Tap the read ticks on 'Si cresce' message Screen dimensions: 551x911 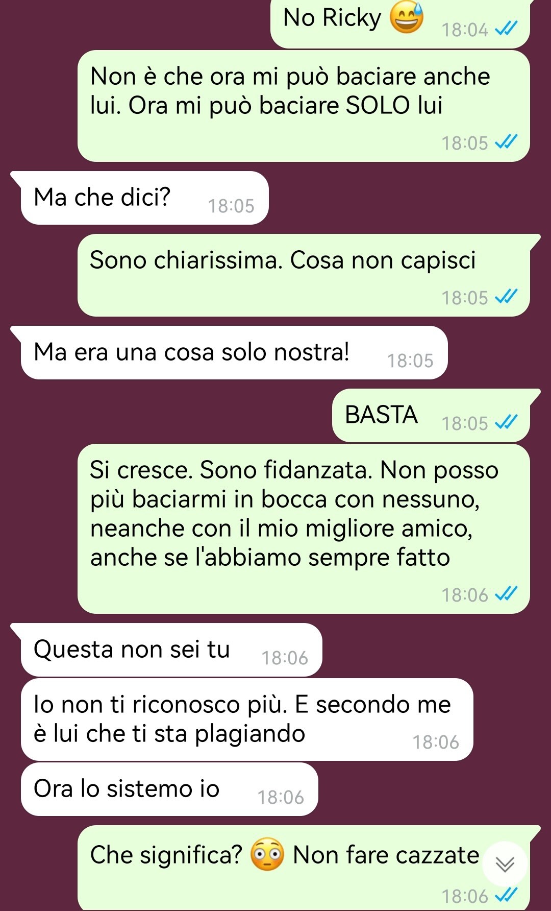pos(507,594)
